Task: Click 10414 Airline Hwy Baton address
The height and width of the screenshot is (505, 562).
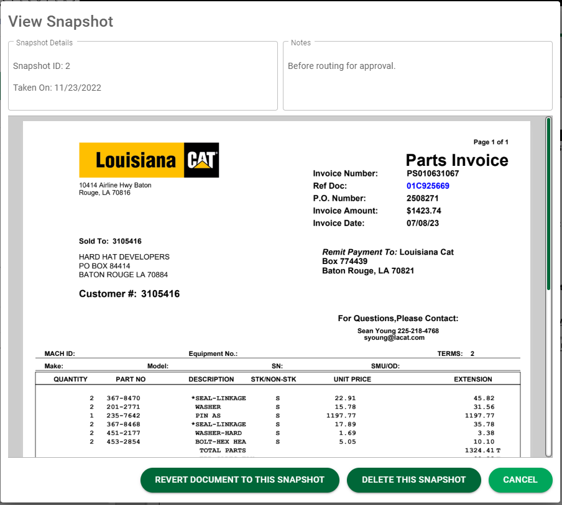Action: click(x=115, y=185)
